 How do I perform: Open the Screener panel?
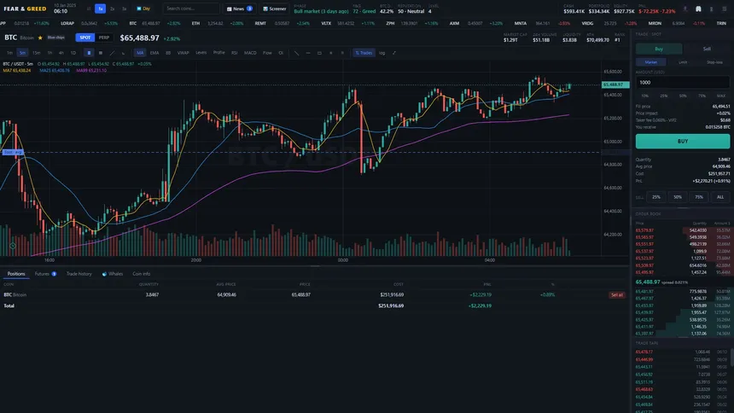(x=275, y=9)
